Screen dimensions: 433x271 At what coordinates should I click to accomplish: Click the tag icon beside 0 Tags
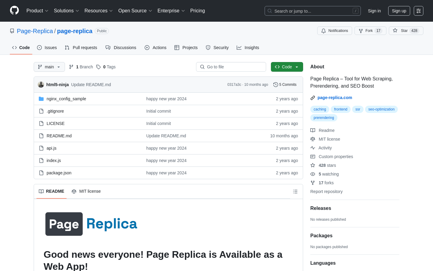click(x=98, y=67)
